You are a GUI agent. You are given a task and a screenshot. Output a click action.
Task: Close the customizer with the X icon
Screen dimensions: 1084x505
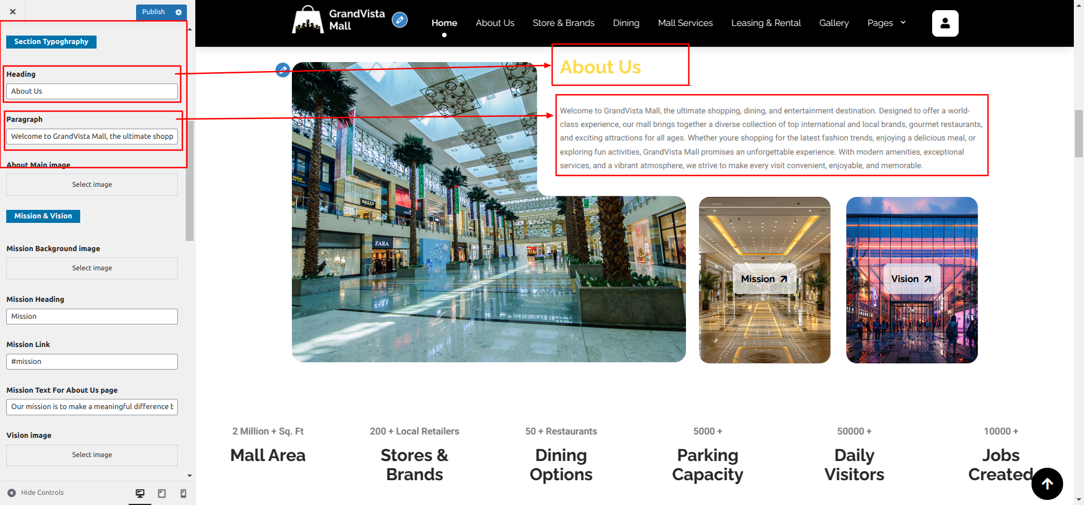tap(12, 11)
